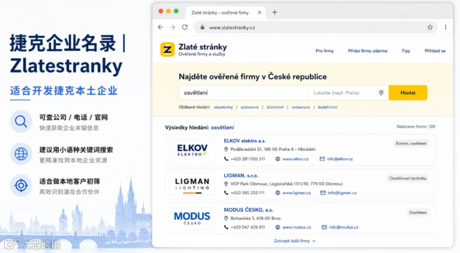Viewport: 460px width, 253px height.
Task: Click the phone number +420 547 425 911
Action: [x=247, y=227]
